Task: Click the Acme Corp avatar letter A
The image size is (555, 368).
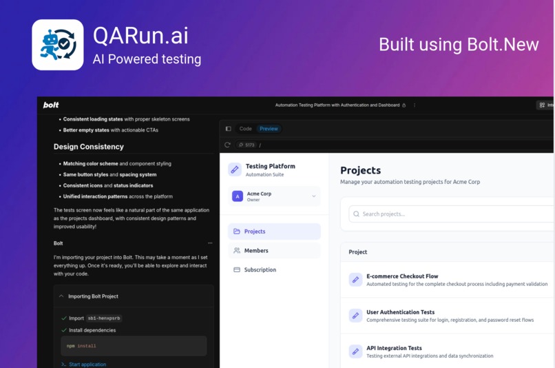Action: pos(238,196)
